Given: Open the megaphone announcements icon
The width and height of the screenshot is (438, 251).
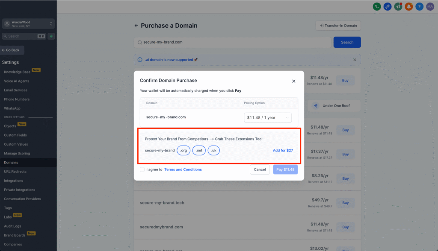Looking at the screenshot, I should pos(398,7).
